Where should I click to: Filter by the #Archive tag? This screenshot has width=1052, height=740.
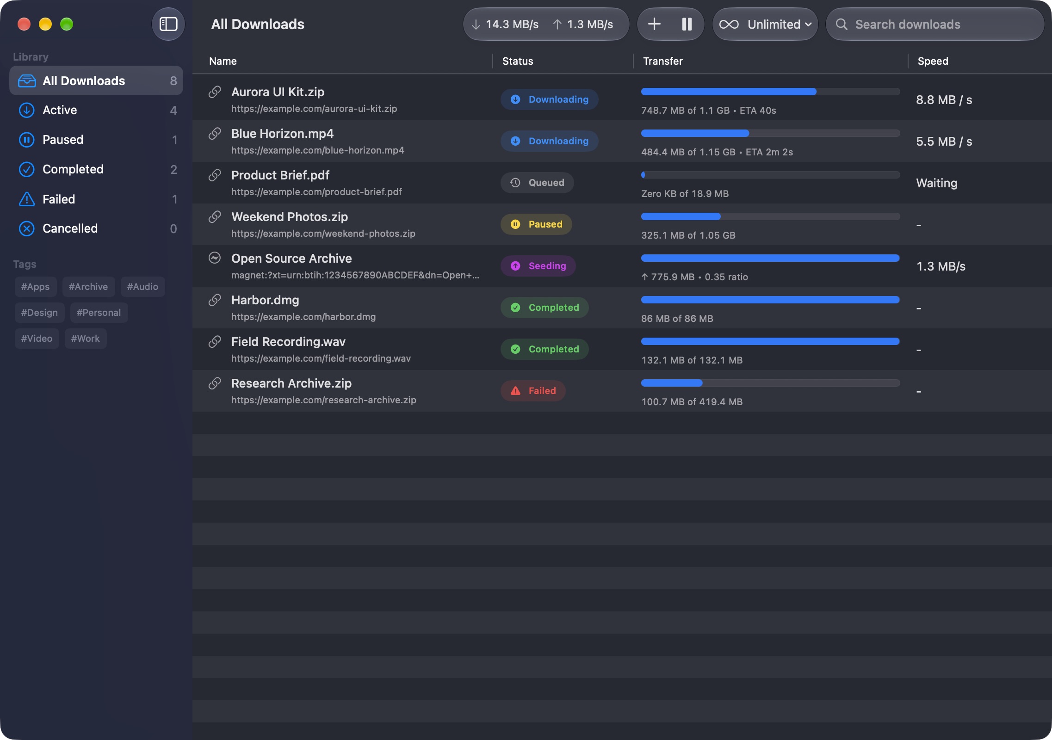click(x=88, y=287)
